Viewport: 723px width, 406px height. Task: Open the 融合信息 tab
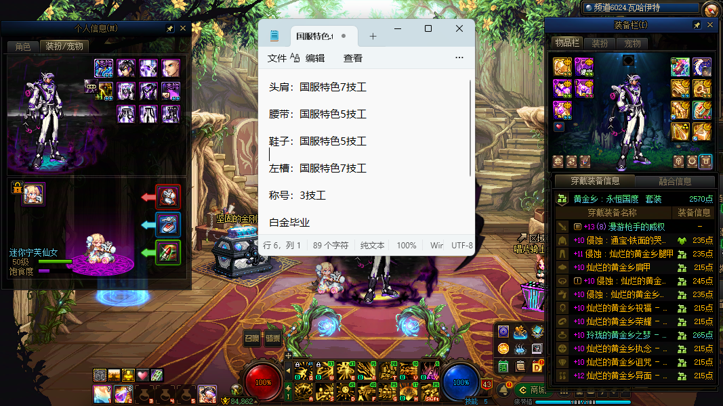(675, 181)
